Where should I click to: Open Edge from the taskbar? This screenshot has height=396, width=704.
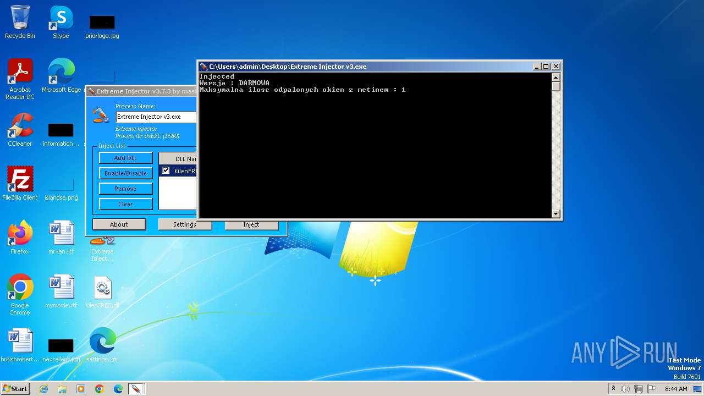(118, 389)
